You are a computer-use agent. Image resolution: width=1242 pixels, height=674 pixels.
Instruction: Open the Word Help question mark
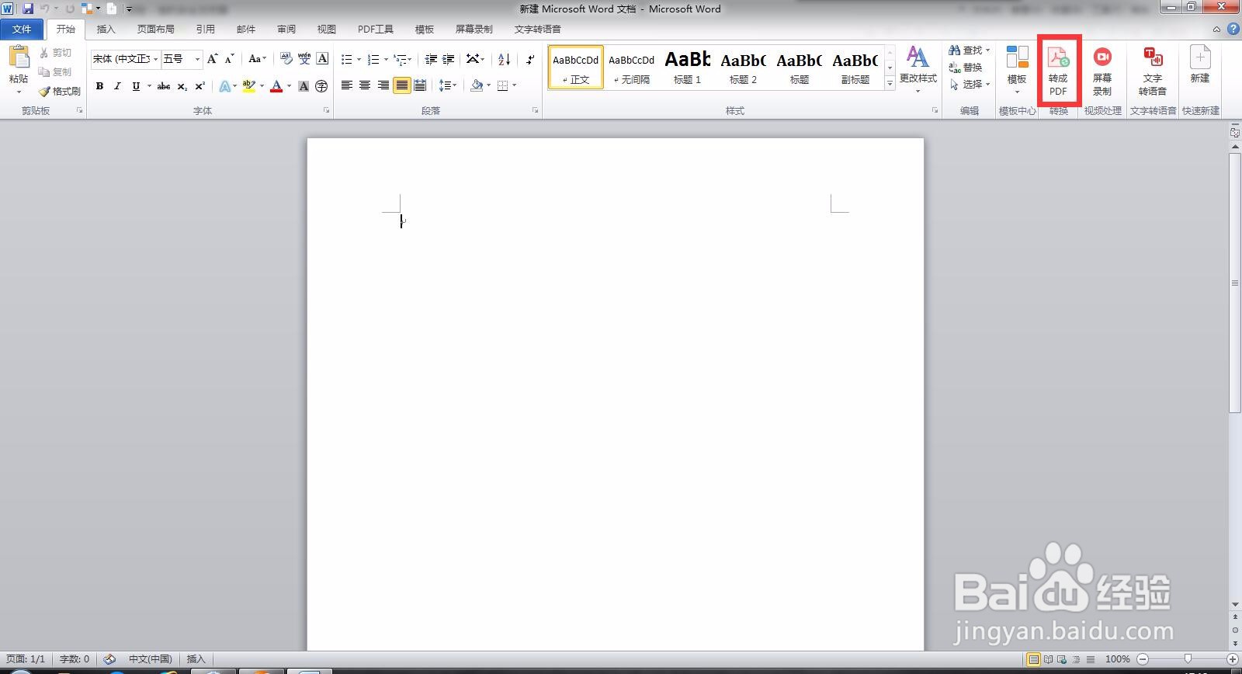click(1233, 29)
